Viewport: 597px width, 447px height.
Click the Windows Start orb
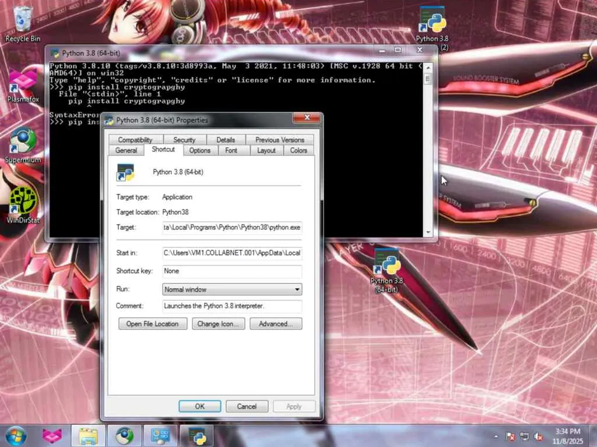16,436
